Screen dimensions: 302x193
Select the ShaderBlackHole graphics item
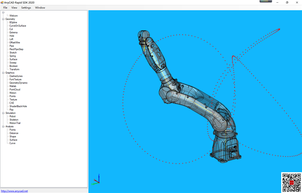(x=18, y=106)
